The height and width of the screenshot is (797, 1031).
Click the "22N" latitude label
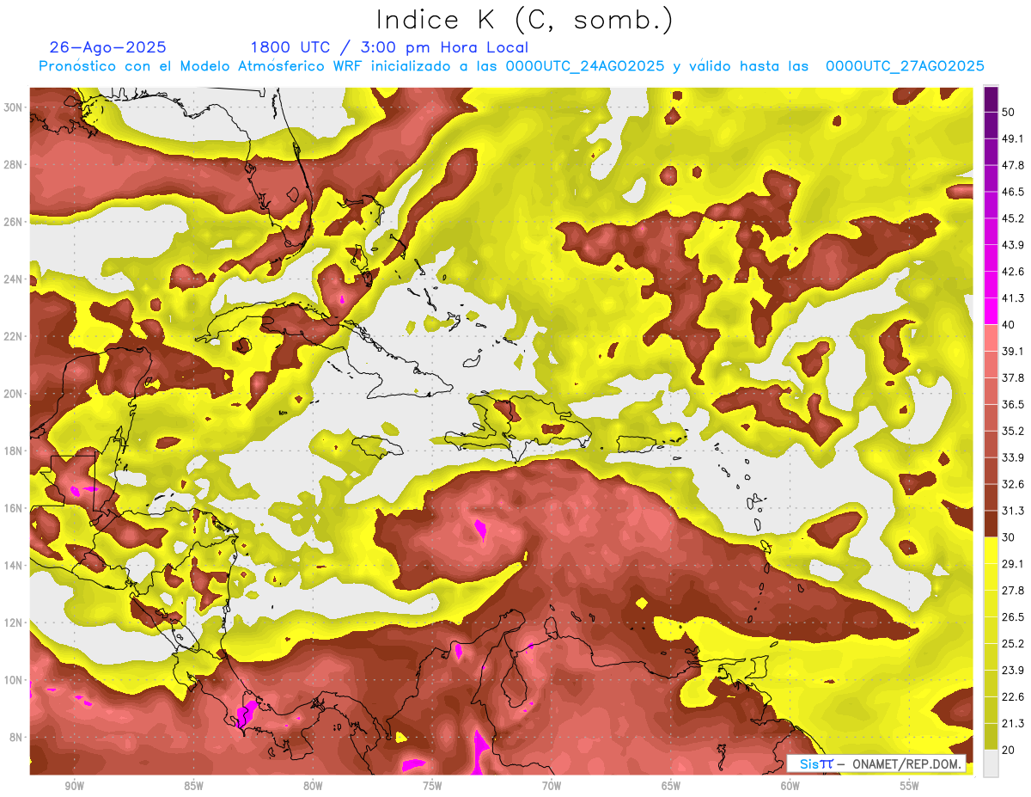click(13, 336)
